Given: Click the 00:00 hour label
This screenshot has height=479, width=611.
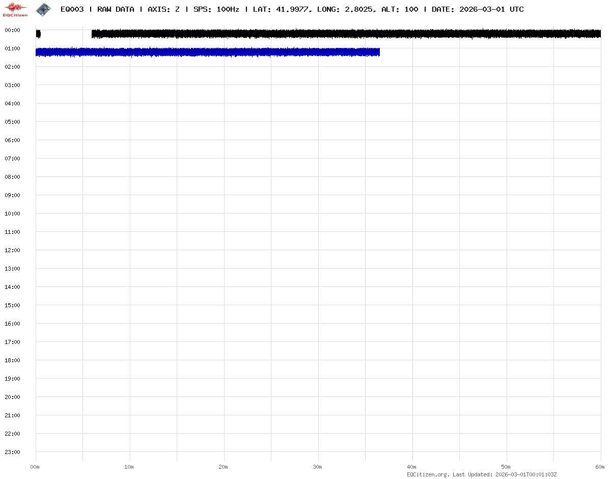Looking at the screenshot, I should click(x=12, y=30).
